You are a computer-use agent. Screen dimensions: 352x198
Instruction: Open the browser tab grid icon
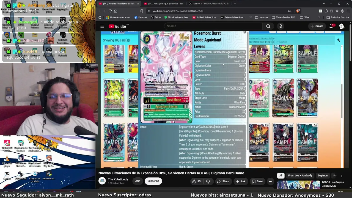tap(99, 17)
